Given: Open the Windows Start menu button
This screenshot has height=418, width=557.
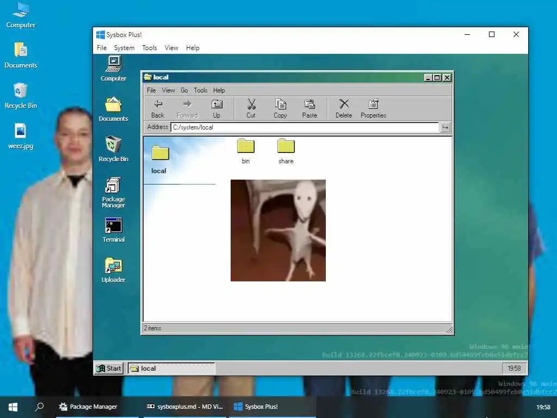Looking at the screenshot, I should point(13,407).
